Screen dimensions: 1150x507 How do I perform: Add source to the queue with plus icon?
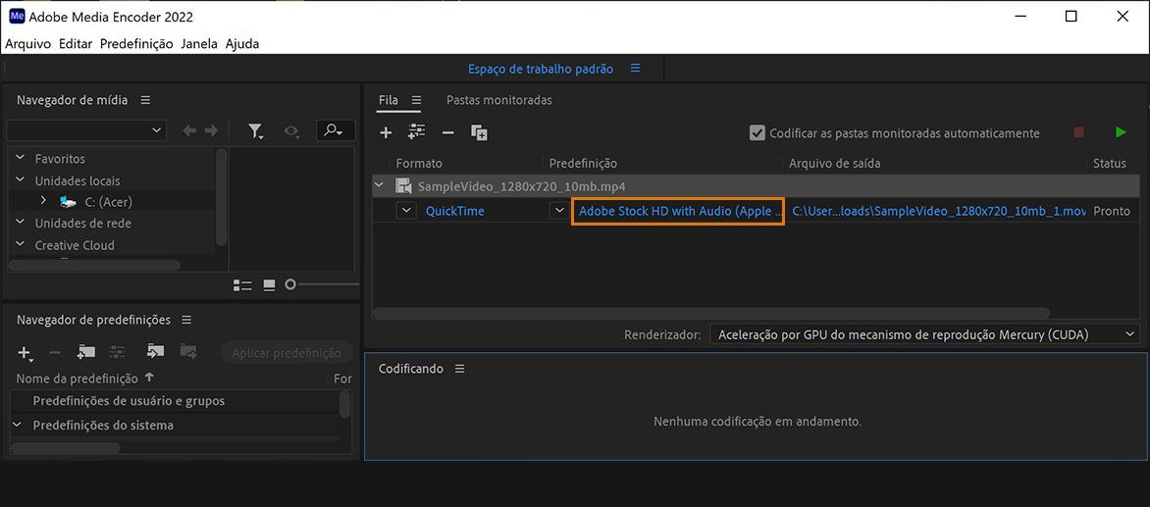pos(386,132)
